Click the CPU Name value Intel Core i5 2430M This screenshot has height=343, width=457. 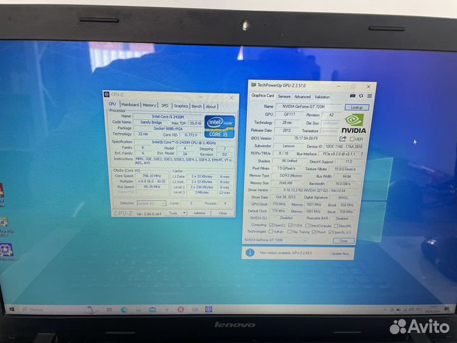pyautogui.click(x=168, y=117)
